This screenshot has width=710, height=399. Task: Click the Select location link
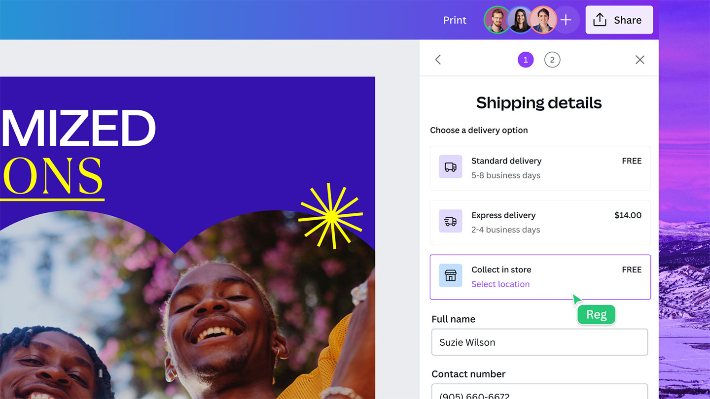point(500,284)
